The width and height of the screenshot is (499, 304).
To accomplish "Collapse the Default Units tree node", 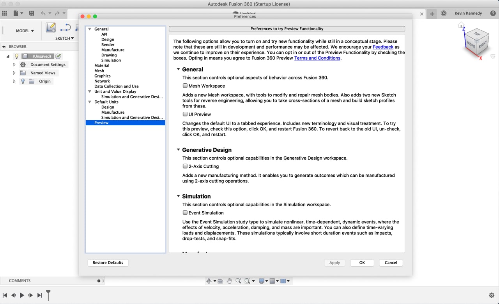I will (90, 102).
